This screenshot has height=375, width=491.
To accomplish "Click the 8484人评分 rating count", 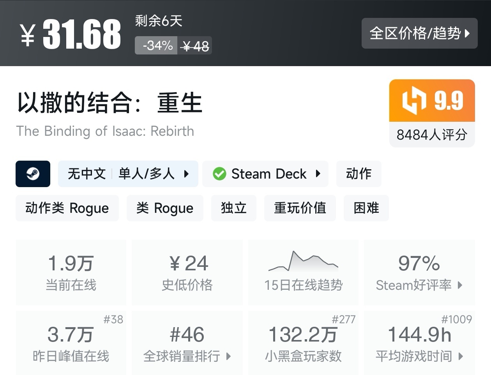I will (432, 135).
